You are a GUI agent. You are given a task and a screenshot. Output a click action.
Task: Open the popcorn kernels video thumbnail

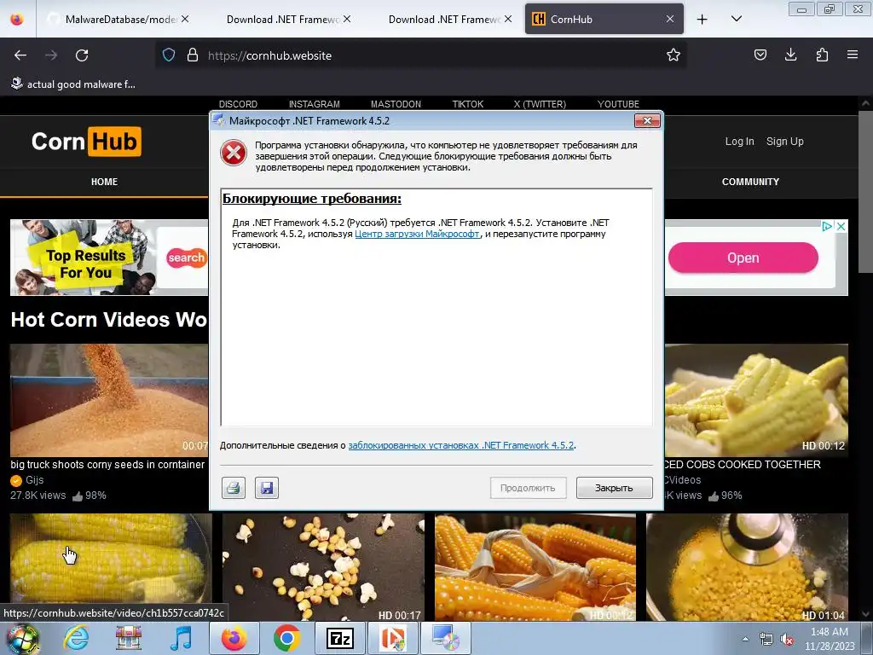323,567
